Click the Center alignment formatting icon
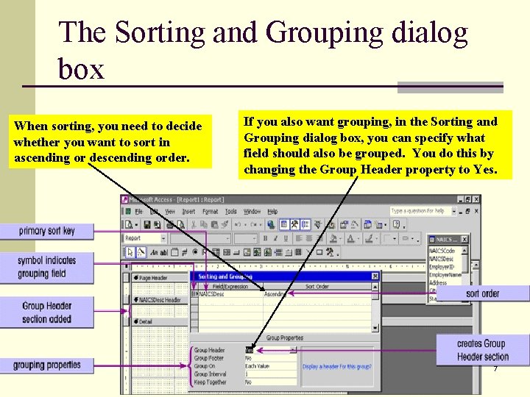The image size is (530, 397). (x=309, y=238)
